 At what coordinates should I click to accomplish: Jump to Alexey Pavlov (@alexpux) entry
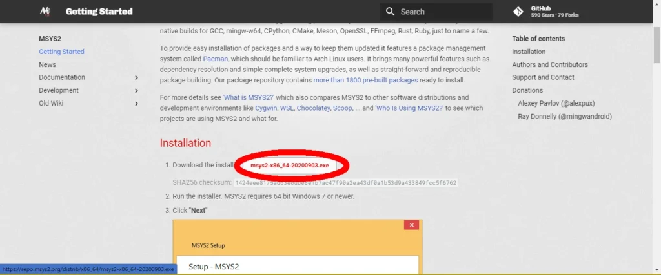click(556, 104)
